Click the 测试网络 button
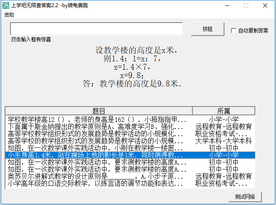 coord(245,197)
